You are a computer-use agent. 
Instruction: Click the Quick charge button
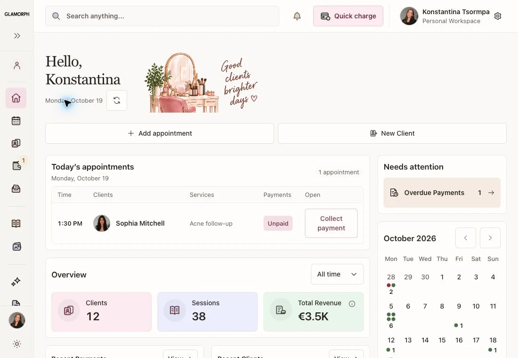[348, 16]
